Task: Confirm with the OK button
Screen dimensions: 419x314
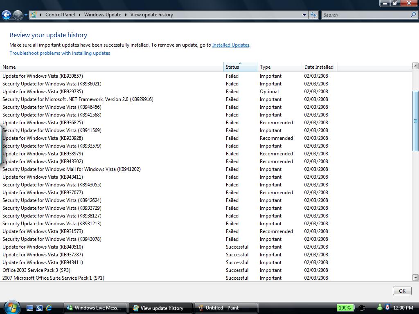Action: (x=402, y=291)
